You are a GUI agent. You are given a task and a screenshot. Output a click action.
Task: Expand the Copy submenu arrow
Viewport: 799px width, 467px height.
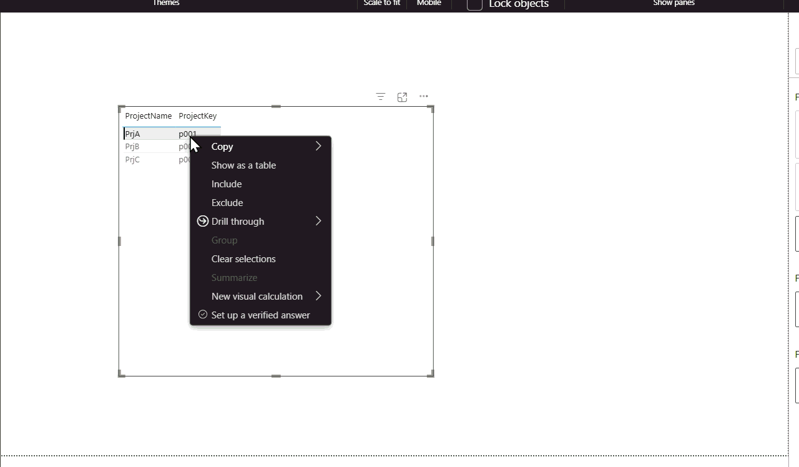point(318,146)
